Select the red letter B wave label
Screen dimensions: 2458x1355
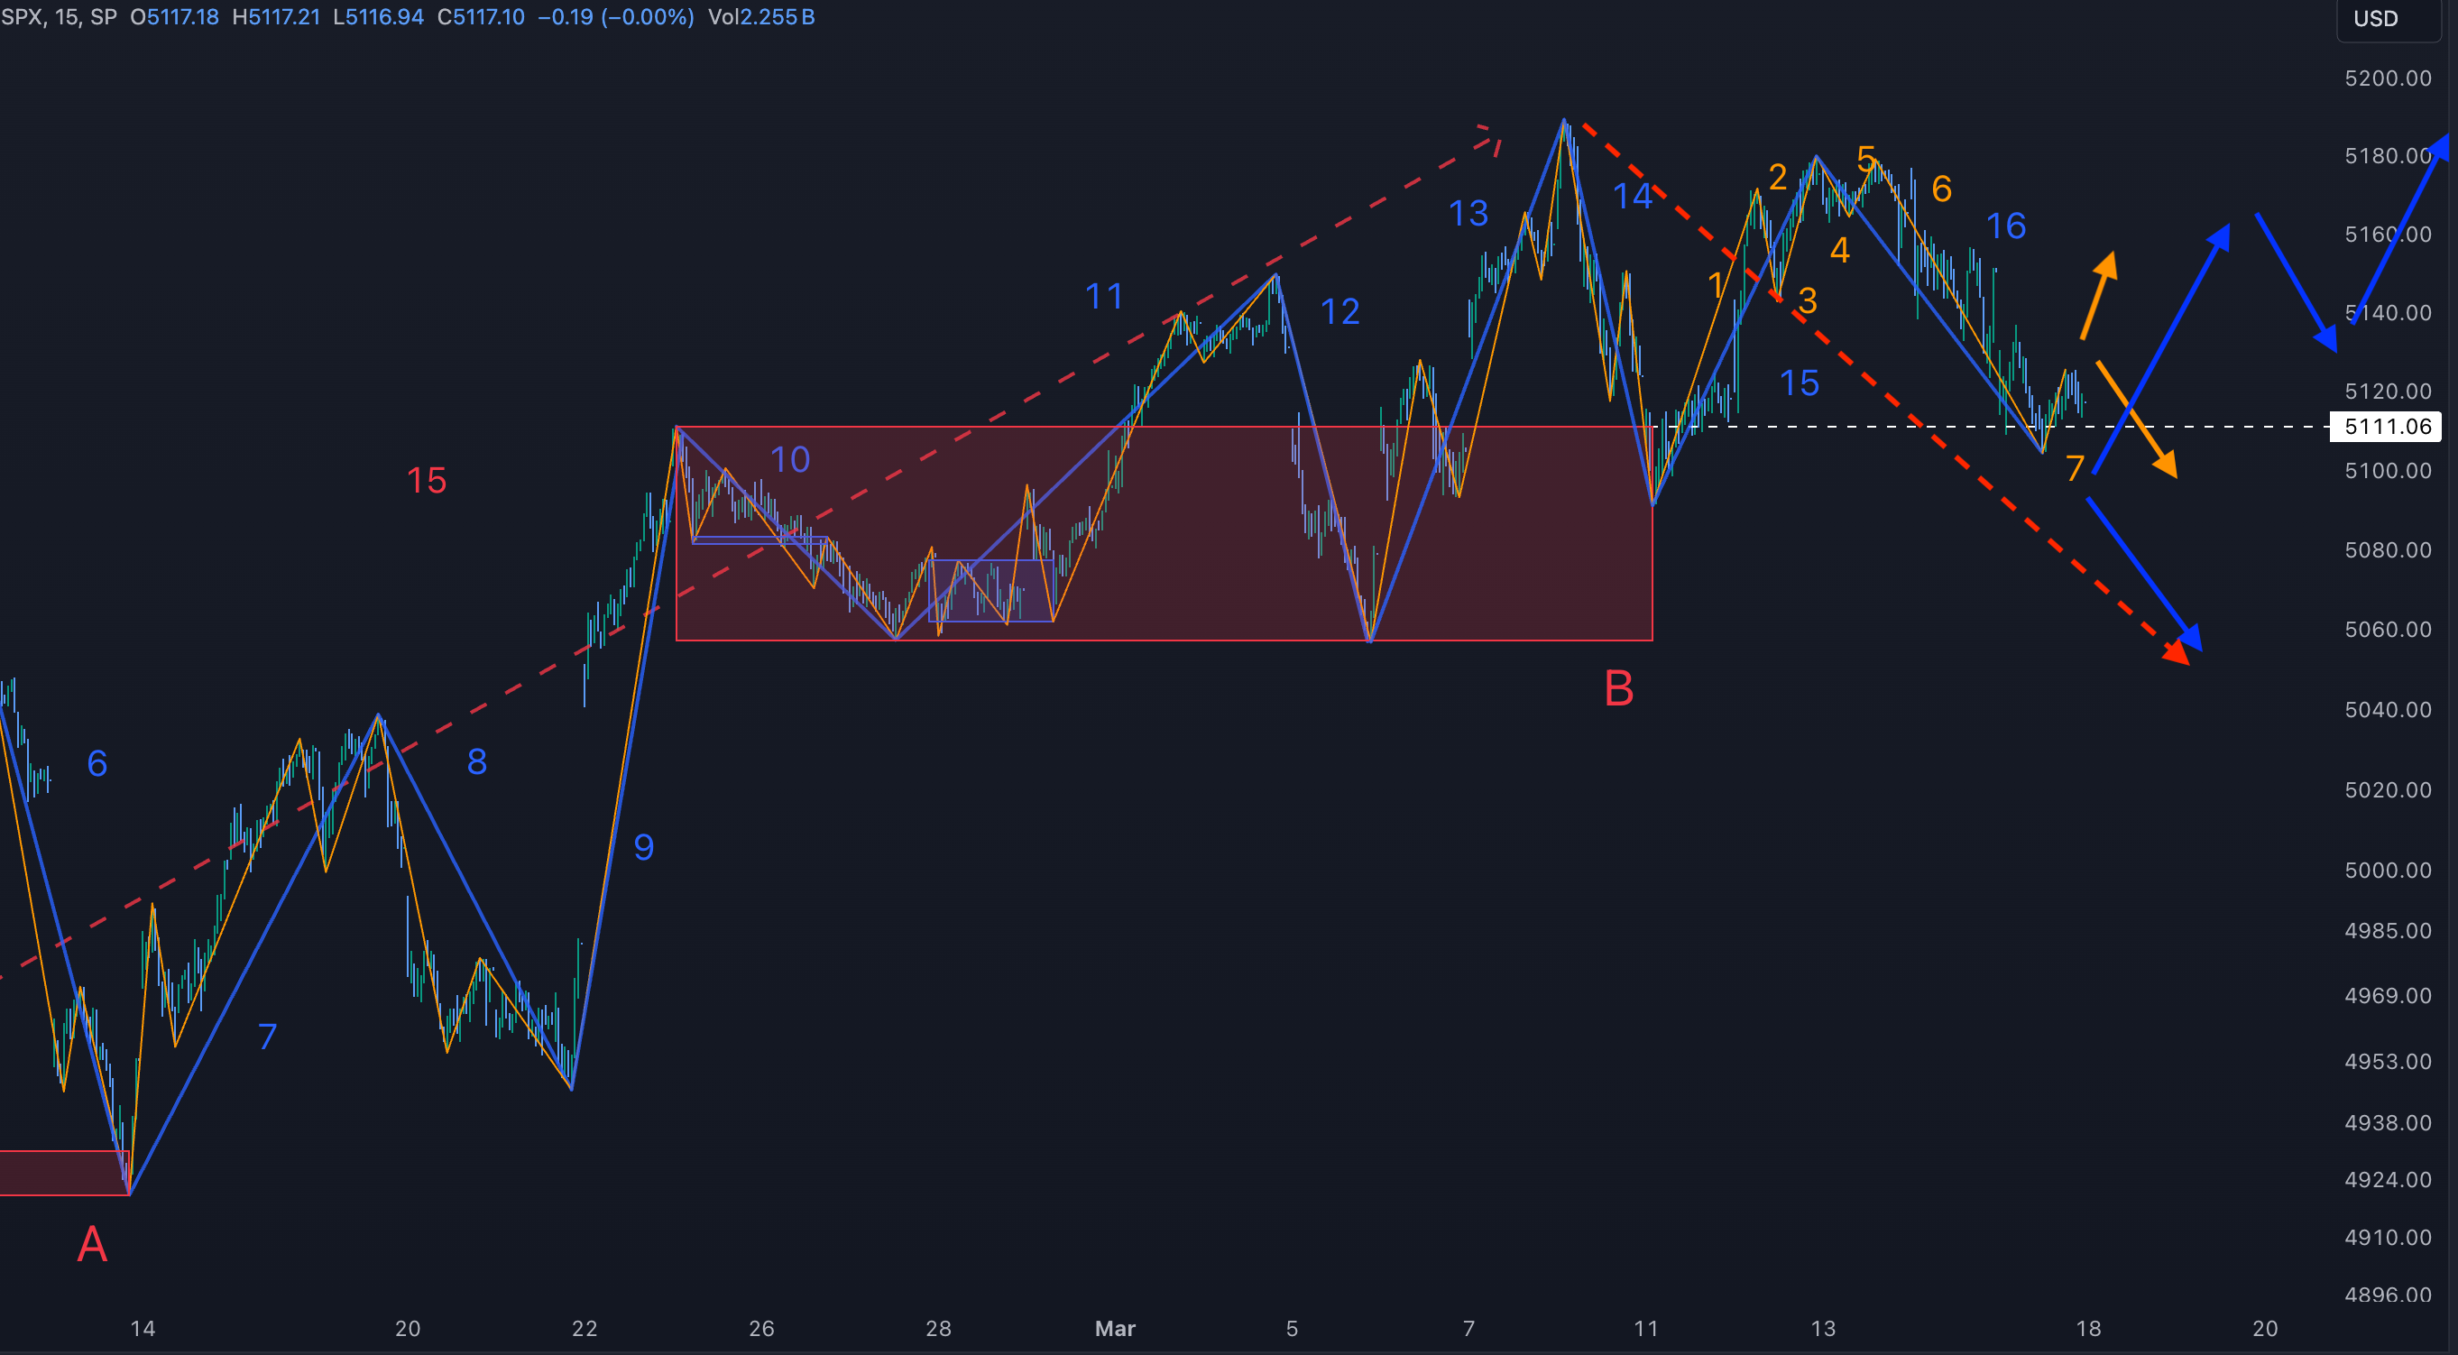point(1618,689)
